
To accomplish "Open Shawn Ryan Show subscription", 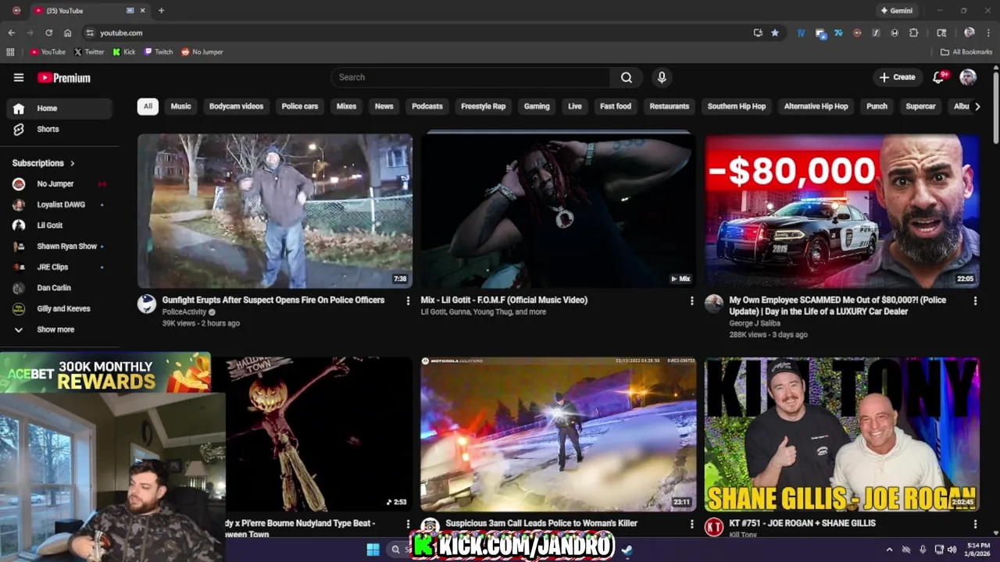I will 59,247.
